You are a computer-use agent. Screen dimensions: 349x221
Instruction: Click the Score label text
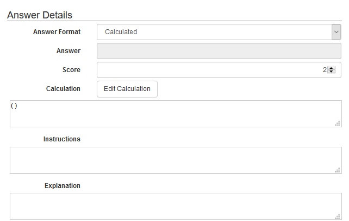(71, 70)
